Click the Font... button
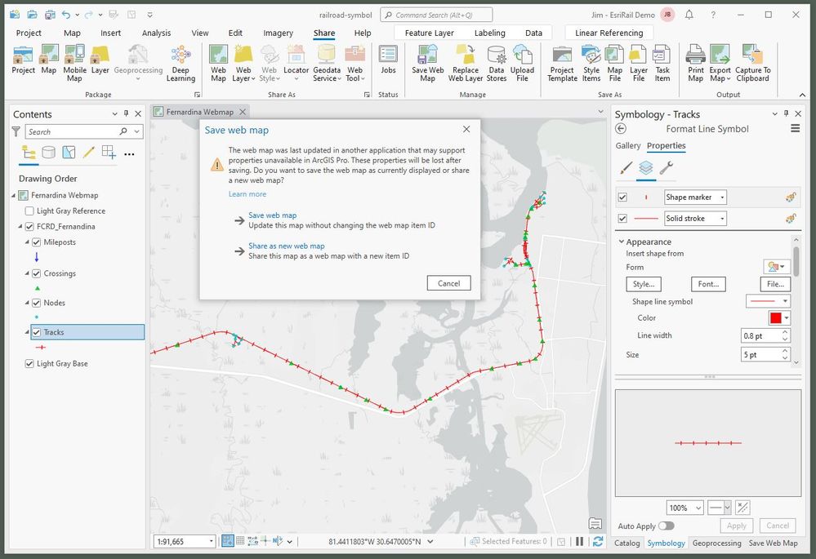This screenshot has height=559, width=816. coord(708,284)
